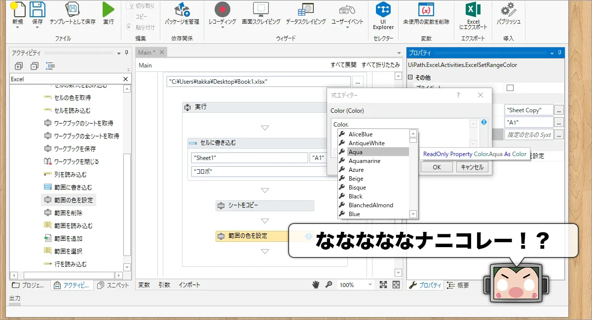Click the 保存 (Save) icon

coord(37,9)
